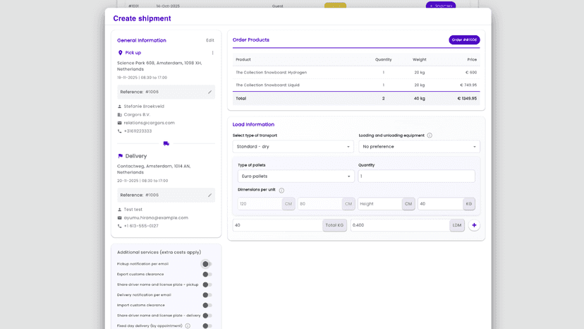The height and width of the screenshot is (329, 584).
Task: Add another load row with plus button
Action: tap(474, 225)
